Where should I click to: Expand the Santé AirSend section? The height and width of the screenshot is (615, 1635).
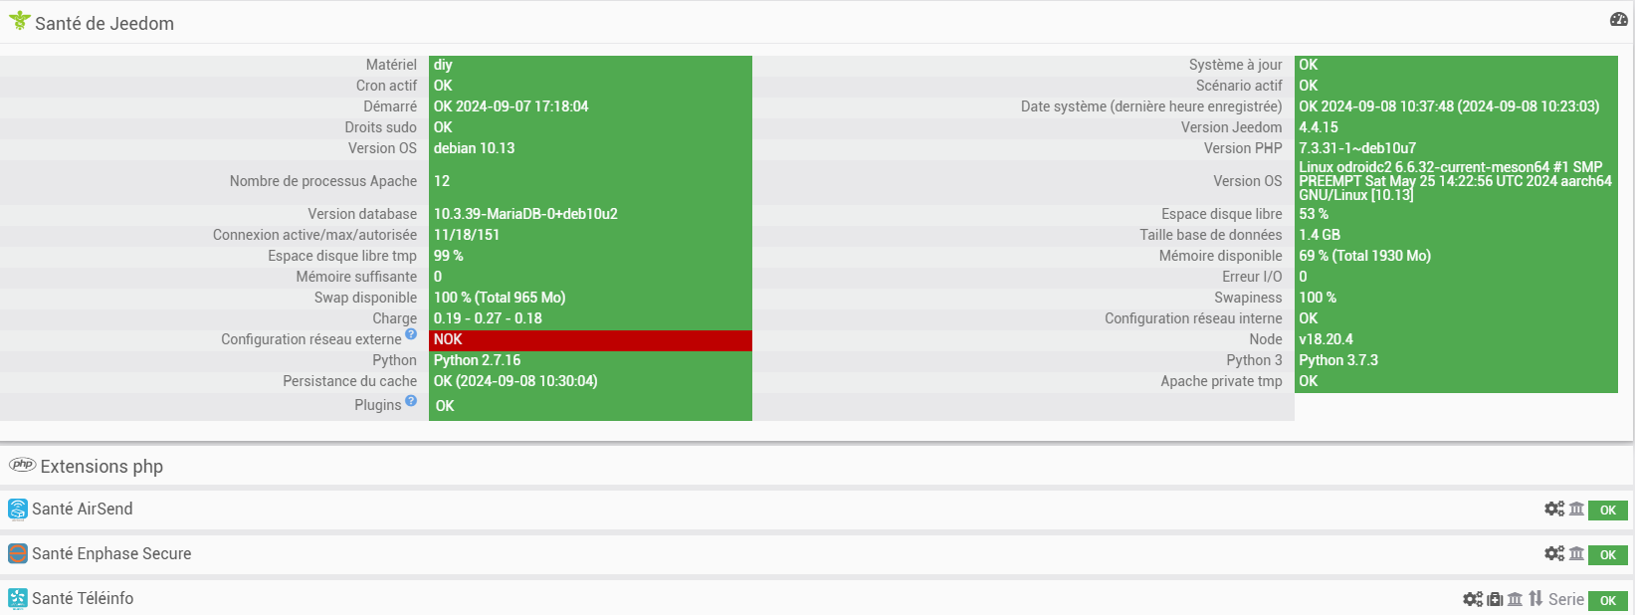tap(83, 509)
